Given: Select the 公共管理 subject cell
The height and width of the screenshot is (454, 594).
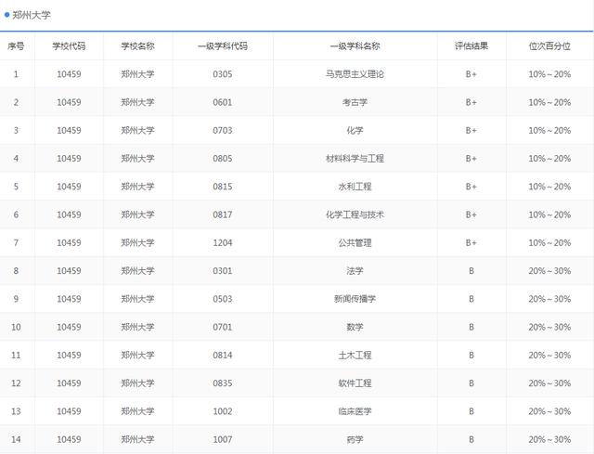Looking at the screenshot, I should point(355,242).
